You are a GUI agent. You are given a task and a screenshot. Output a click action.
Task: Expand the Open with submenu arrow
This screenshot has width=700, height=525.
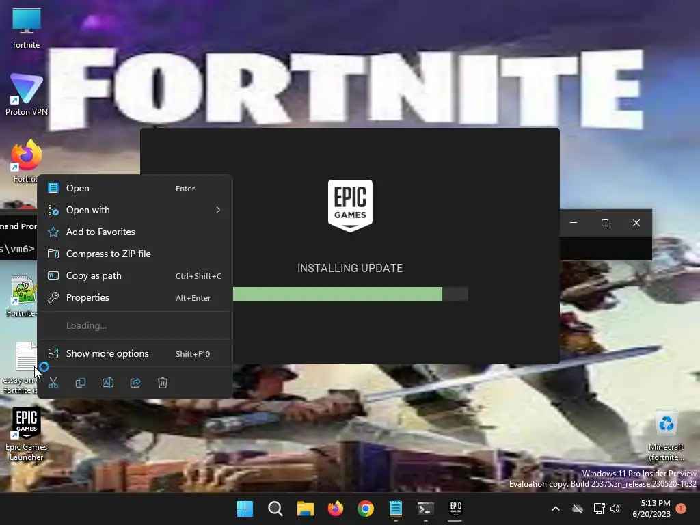coord(218,210)
